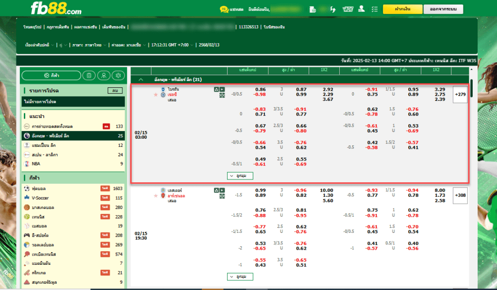Screen dimensions: 497x290
Task: Open the cash banknote icon in header
Action: pyautogui.click(x=348, y=9)
